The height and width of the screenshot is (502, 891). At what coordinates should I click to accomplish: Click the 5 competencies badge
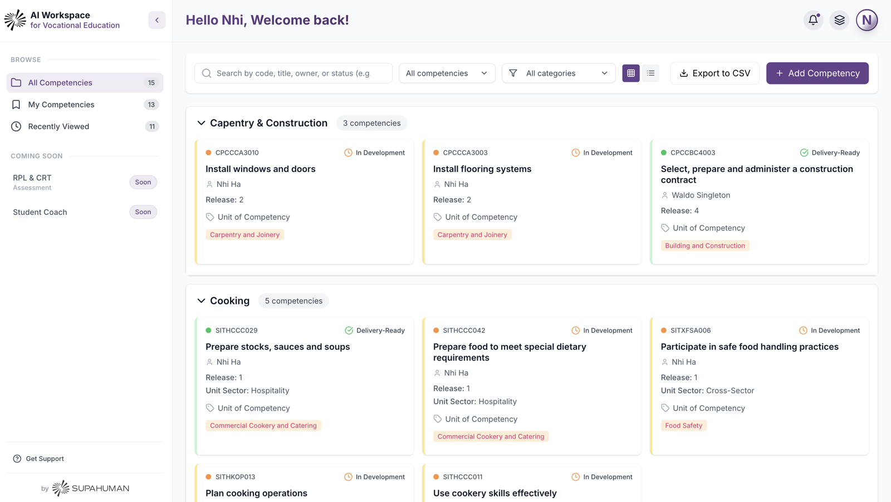293,301
